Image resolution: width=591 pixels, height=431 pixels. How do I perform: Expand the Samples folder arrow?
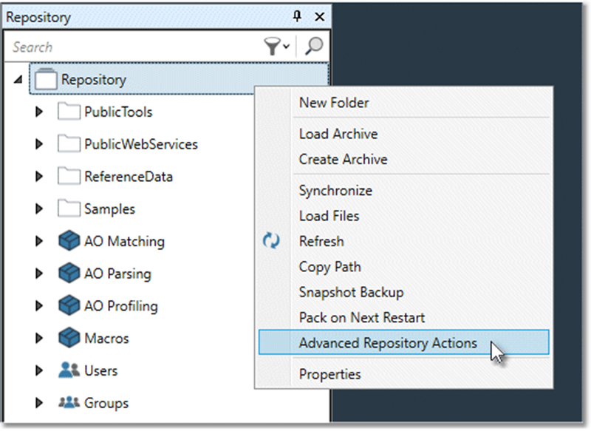click(40, 209)
